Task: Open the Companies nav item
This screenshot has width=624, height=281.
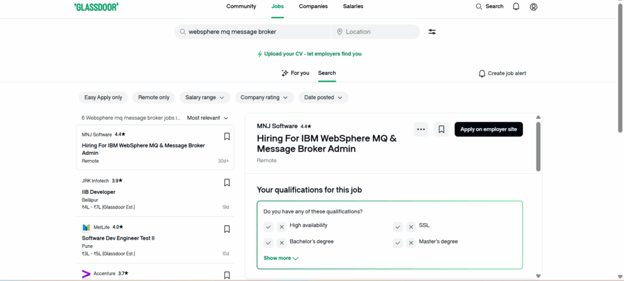Action: [x=313, y=6]
